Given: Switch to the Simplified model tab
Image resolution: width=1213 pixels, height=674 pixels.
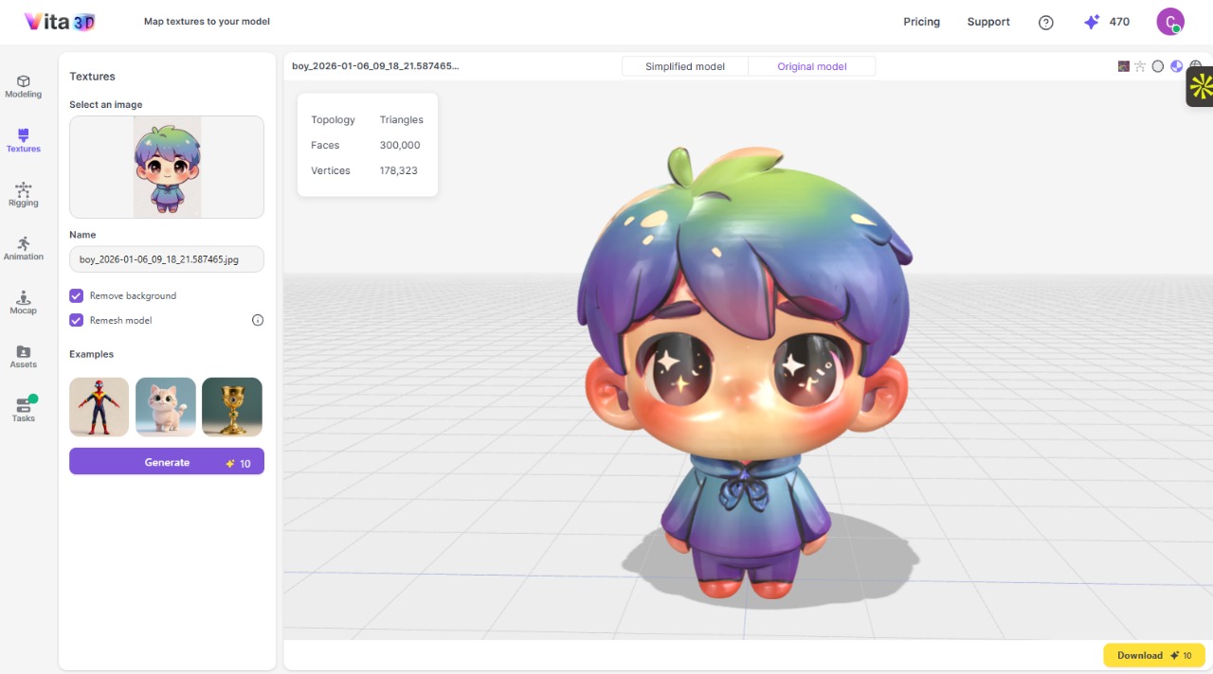Looking at the screenshot, I should pos(684,66).
